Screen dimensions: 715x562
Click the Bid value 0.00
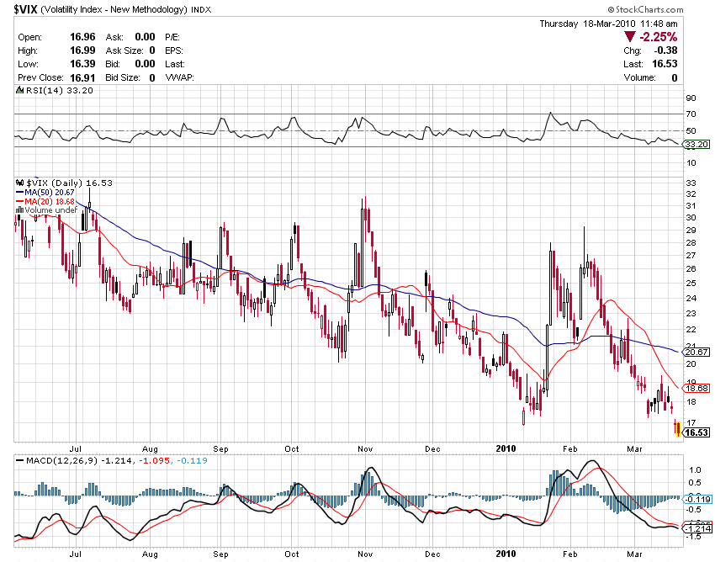click(x=145, y=64)
